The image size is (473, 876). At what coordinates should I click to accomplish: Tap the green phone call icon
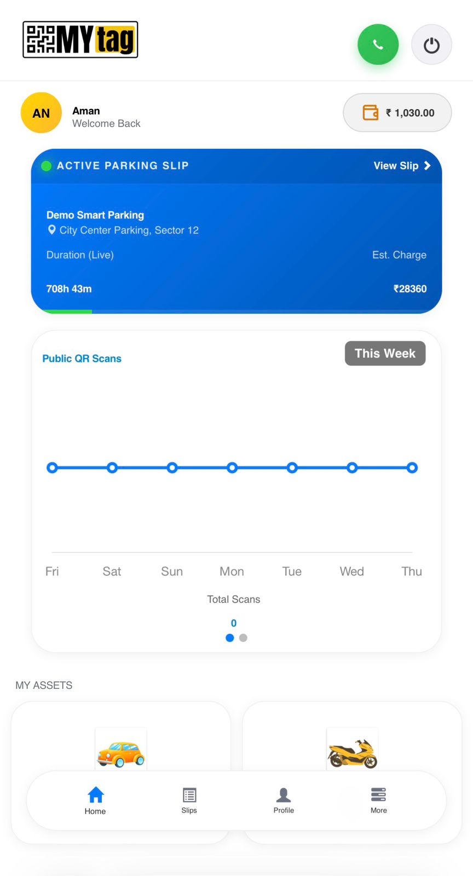378,44
